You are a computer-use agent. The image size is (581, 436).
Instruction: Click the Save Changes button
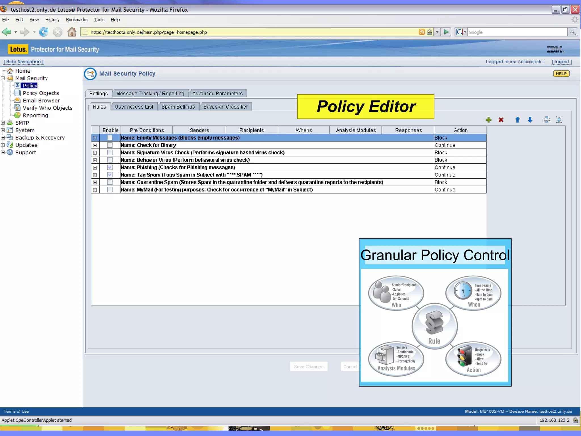(309, 366)
